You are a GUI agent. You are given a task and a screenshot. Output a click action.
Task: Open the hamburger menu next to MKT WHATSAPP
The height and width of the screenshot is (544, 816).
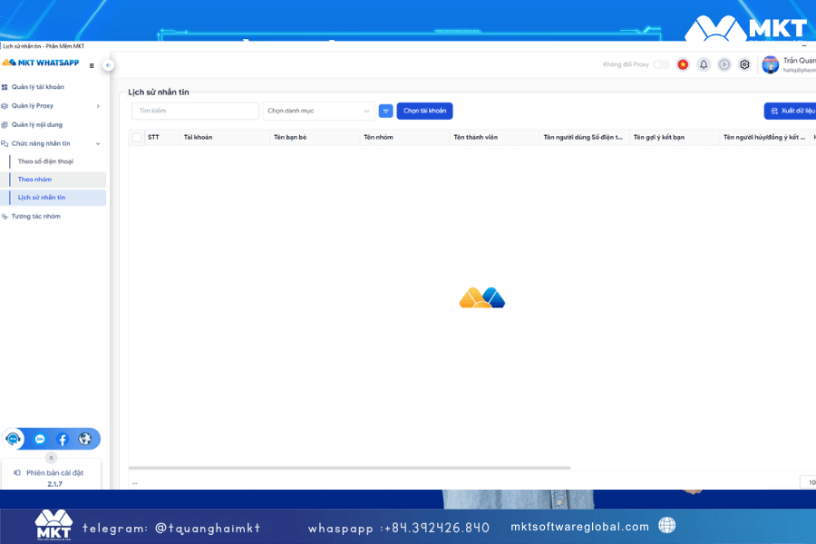[92, 65]
